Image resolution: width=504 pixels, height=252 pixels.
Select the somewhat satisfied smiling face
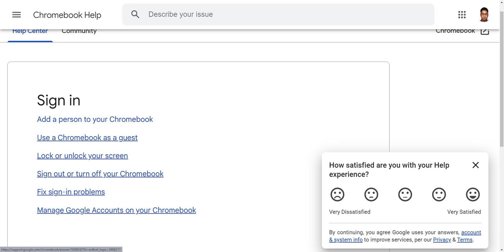[x=439, y=194]
